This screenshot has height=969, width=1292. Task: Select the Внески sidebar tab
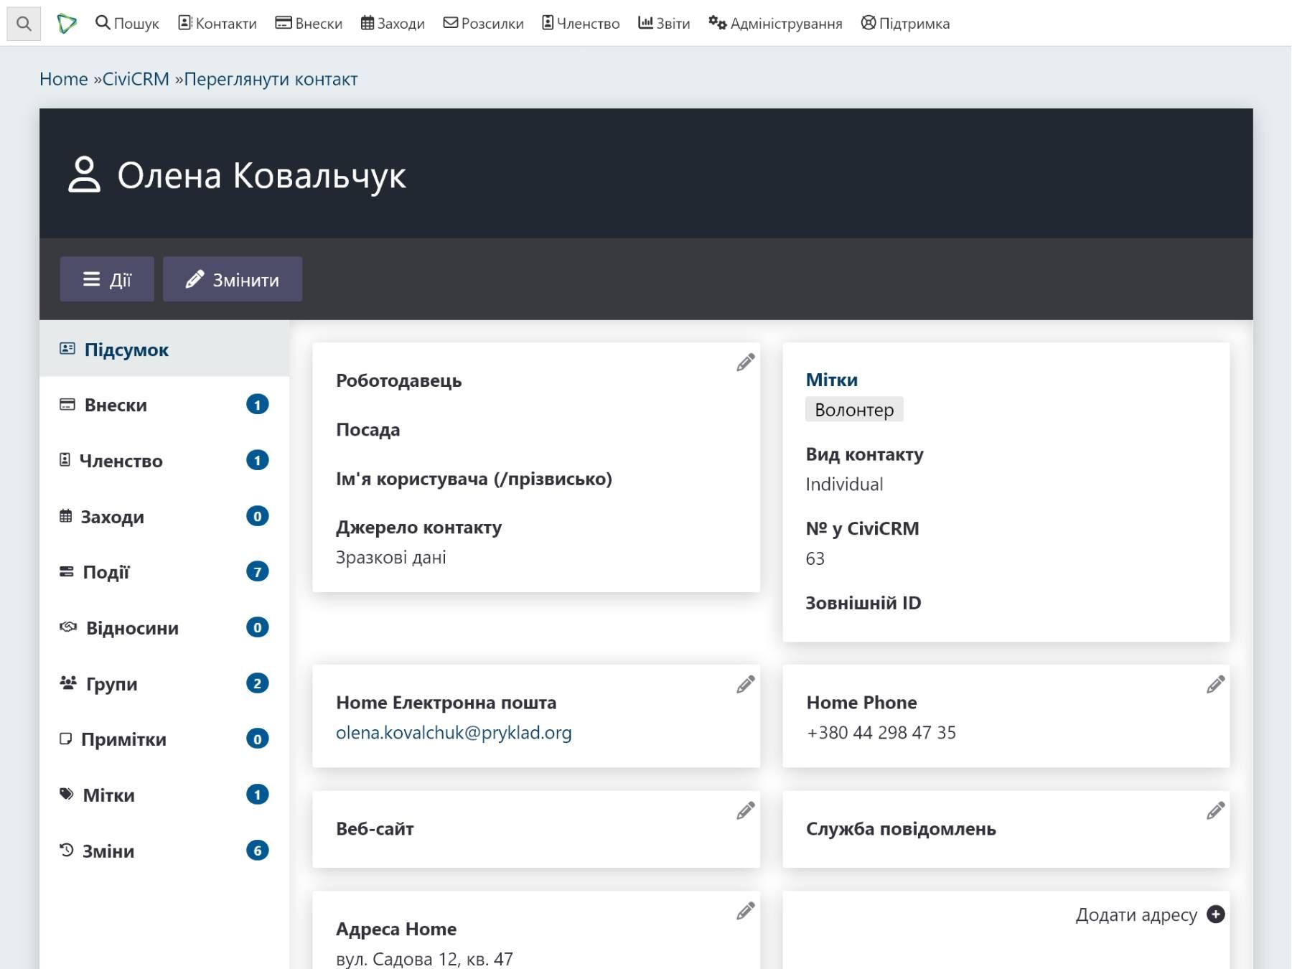[164, 405]
